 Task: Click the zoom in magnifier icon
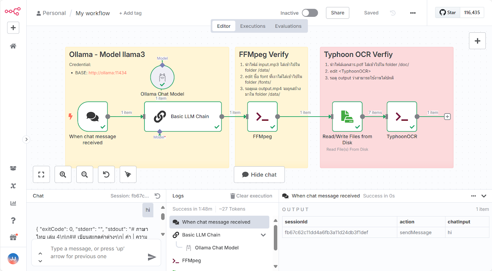[63, 174]
